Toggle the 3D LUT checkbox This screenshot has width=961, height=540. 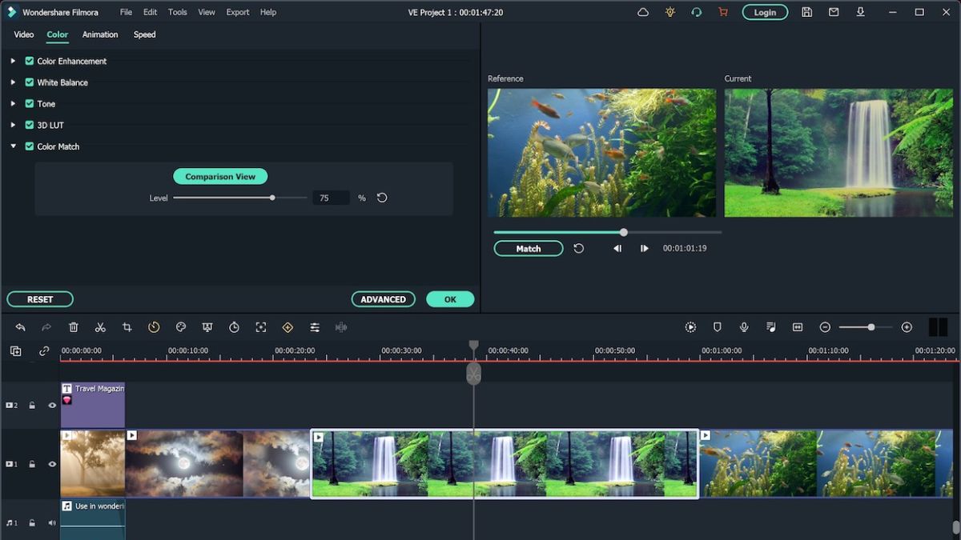(x=30, y=125)
